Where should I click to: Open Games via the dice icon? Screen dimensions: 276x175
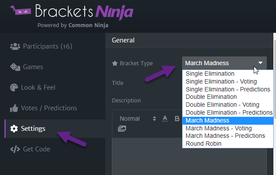[15, 67]
